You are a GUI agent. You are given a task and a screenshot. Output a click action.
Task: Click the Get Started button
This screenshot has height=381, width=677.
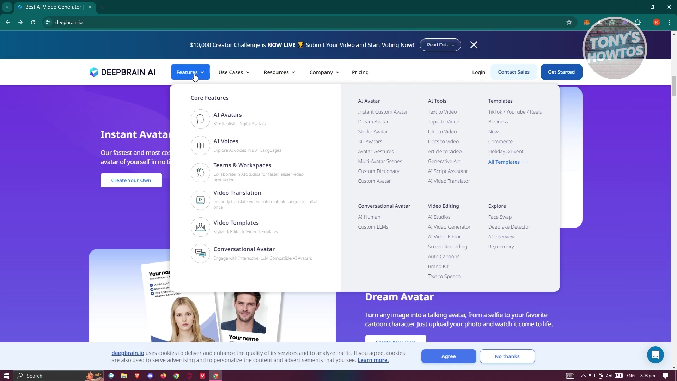[x=561, y=72]
